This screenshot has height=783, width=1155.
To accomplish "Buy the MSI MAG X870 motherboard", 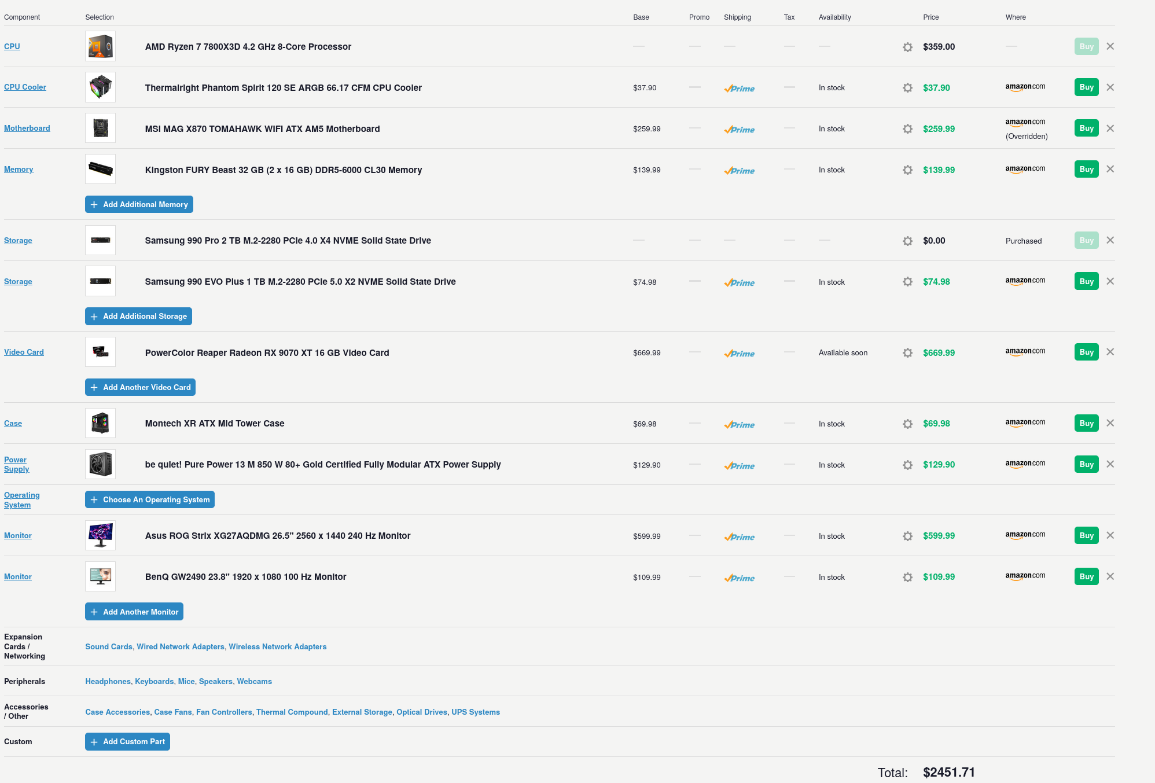I will click(x=1086, y=128).
